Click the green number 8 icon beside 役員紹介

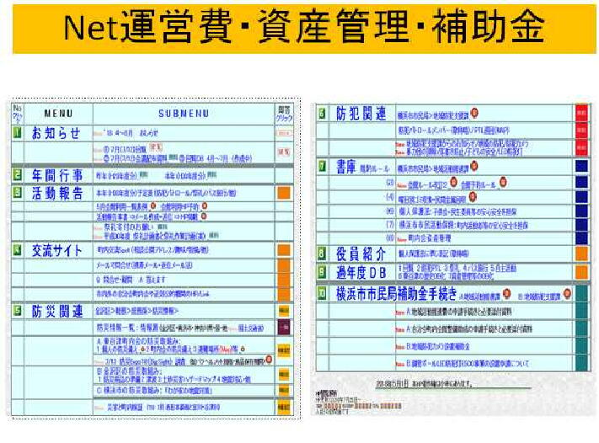(x=323, y=253)
